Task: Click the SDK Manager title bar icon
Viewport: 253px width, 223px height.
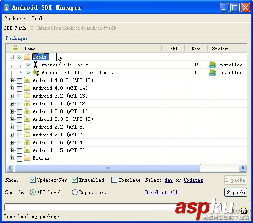Action: pyautogui.click(x=6, y=7)
